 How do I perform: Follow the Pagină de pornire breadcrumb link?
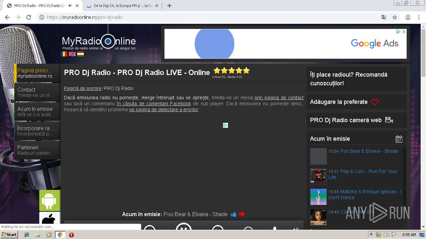83,88
